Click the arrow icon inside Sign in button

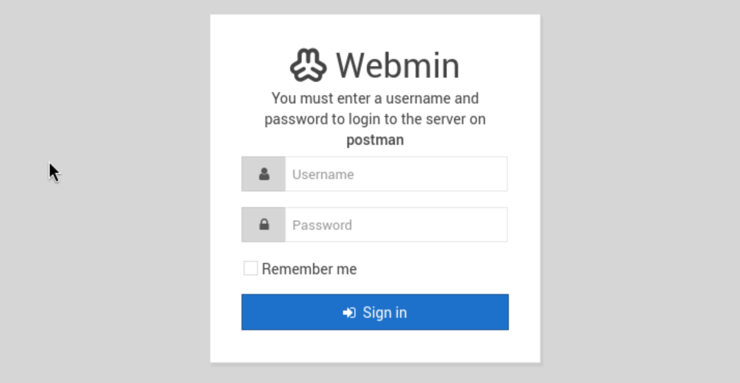coord(349,313)
